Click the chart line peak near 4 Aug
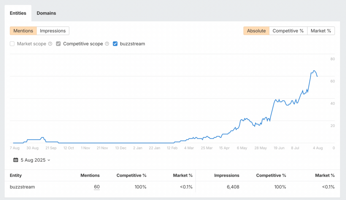 314,71
